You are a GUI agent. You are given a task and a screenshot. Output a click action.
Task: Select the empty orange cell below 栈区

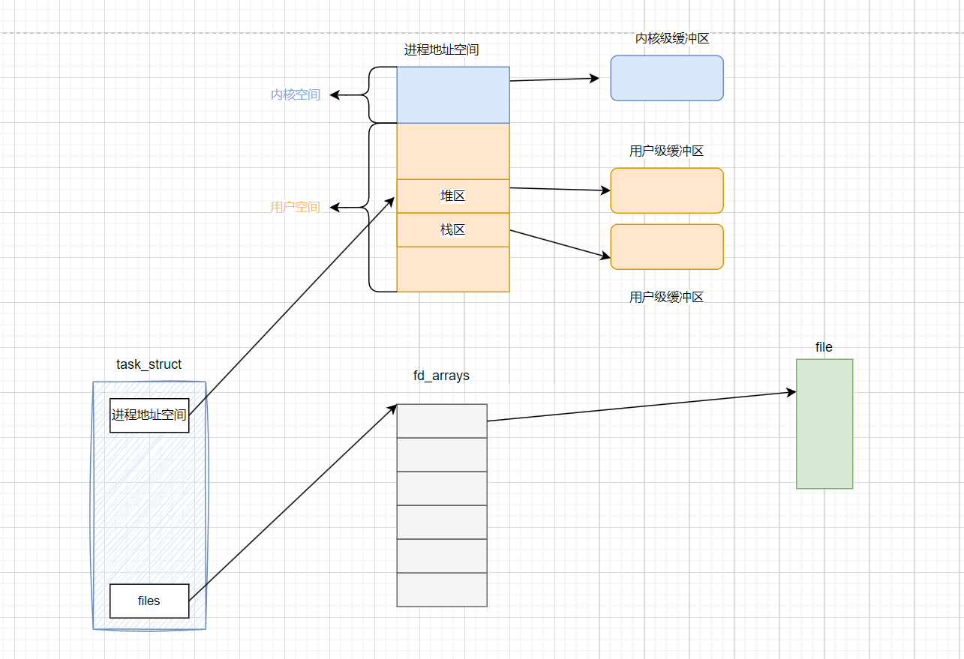tap(453, 269)
